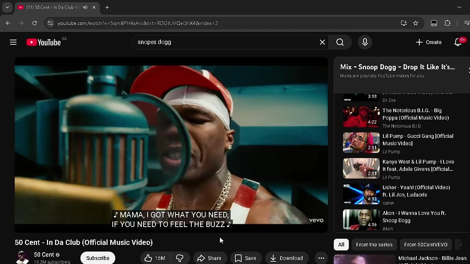Click the Mix Snoop Dogg playlist title
This screenshot has width=470, height=264.
[397, 67]
